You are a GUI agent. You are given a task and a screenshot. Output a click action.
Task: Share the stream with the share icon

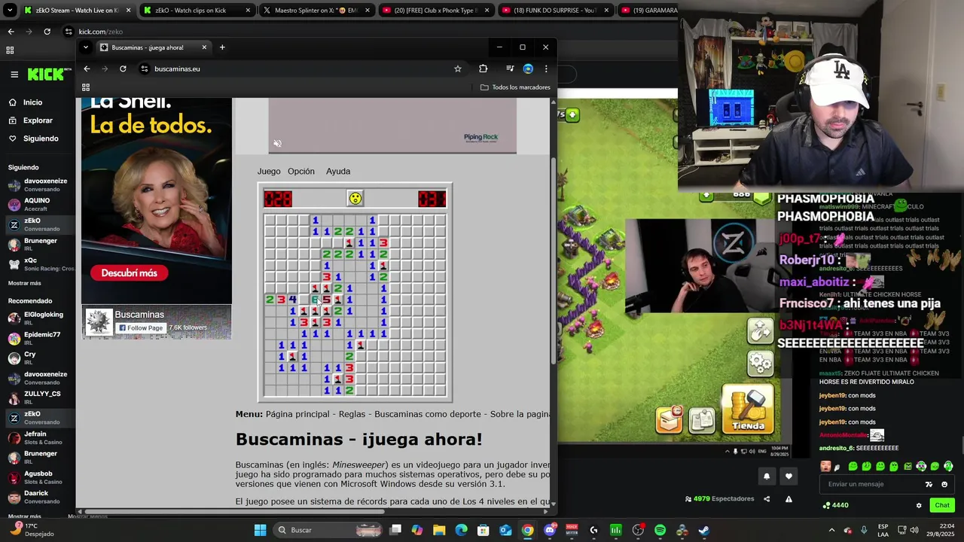[767, 498]
